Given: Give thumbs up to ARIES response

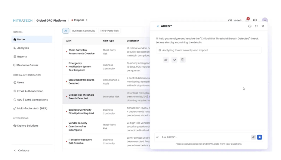Looking at the screenshot, I should (166, 60).
